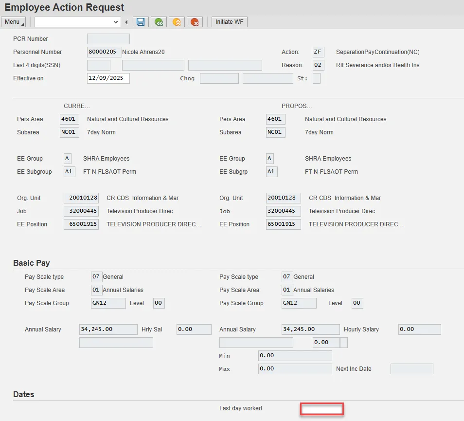Click the Last day worked field
The height and width of the screenshot is (421, 464).
coord(322,409)
